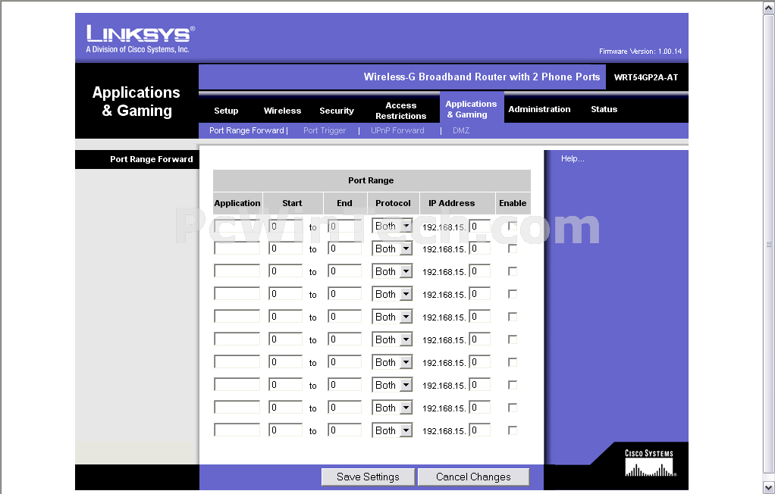Click the Help... link

point(573,158)
